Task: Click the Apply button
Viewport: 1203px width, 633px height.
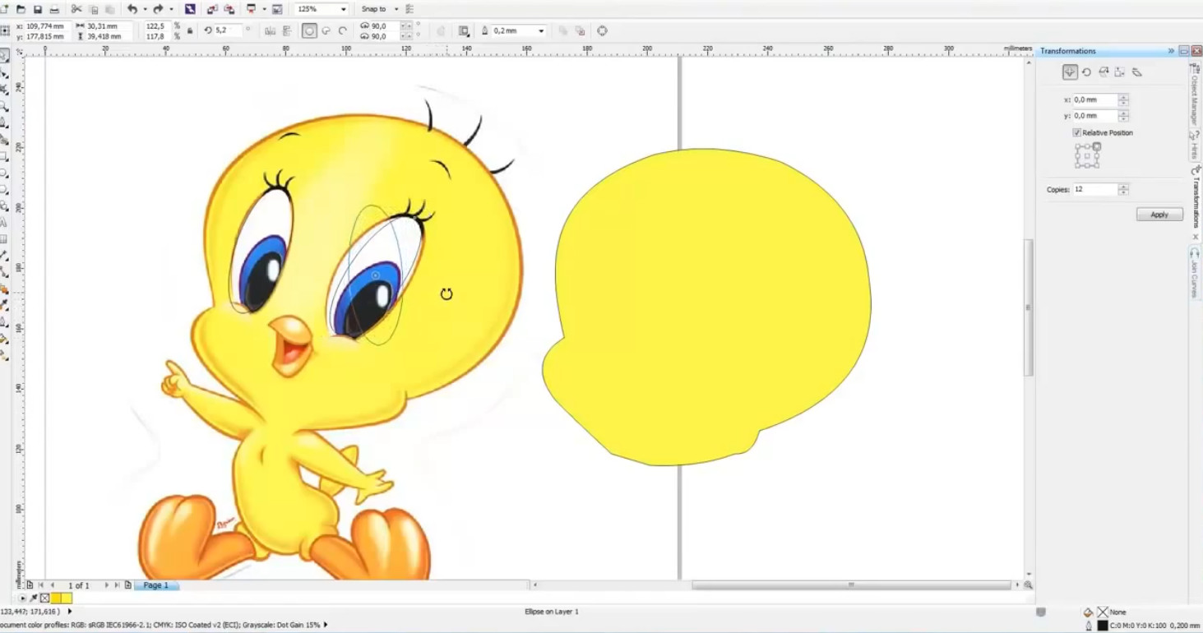Action: coord(1159,215)
